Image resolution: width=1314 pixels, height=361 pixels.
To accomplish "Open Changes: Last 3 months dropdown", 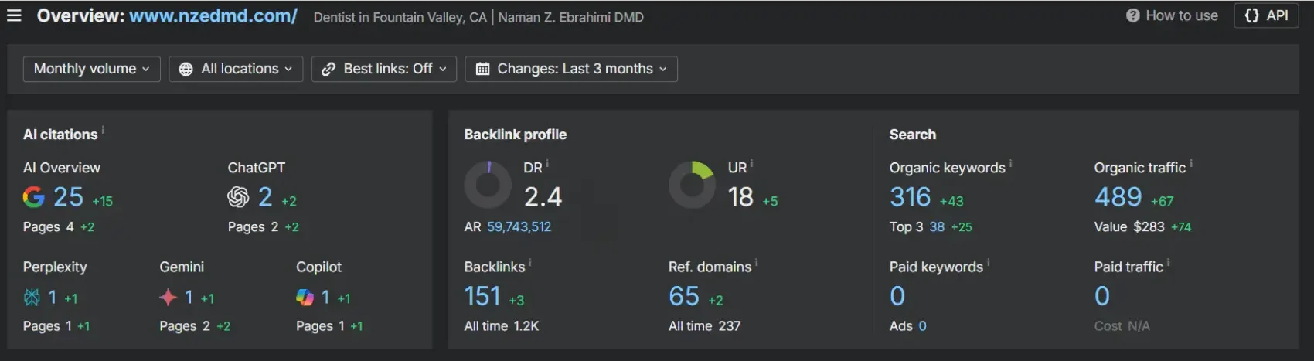I will tap(571, 69).
